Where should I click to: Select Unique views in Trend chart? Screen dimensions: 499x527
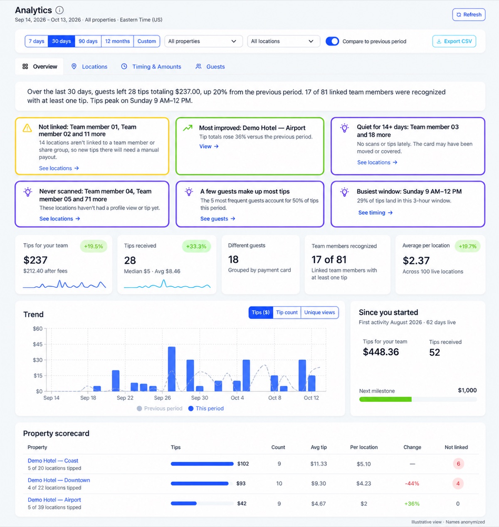pyautogui.click(x=319, y=312)
